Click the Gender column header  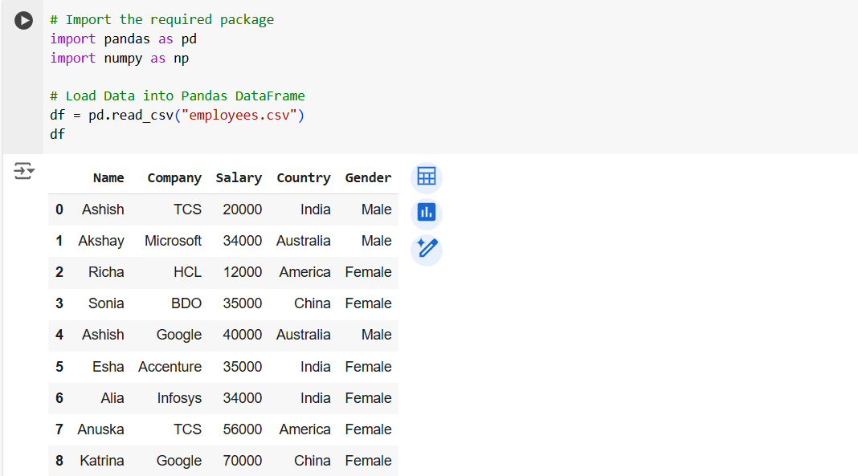368,178
